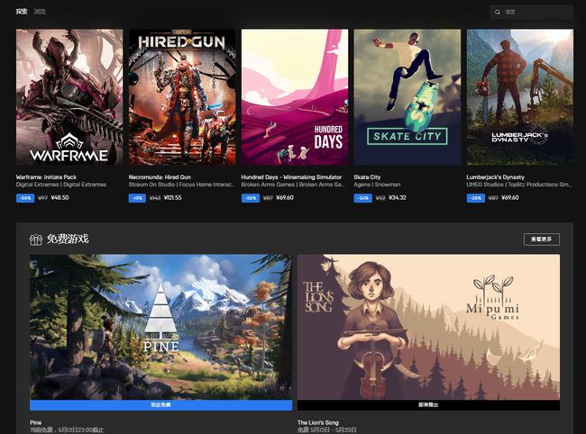Click the ¥48.50 Warframe price
Screen dimensions: 586x434
[x=60, y=197]
